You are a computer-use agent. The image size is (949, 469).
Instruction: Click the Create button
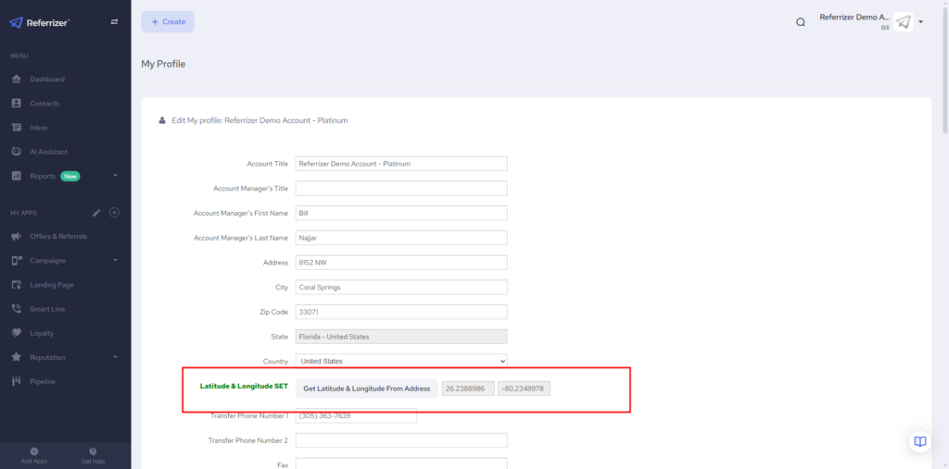pyautogui.click(x=168, y=22)
